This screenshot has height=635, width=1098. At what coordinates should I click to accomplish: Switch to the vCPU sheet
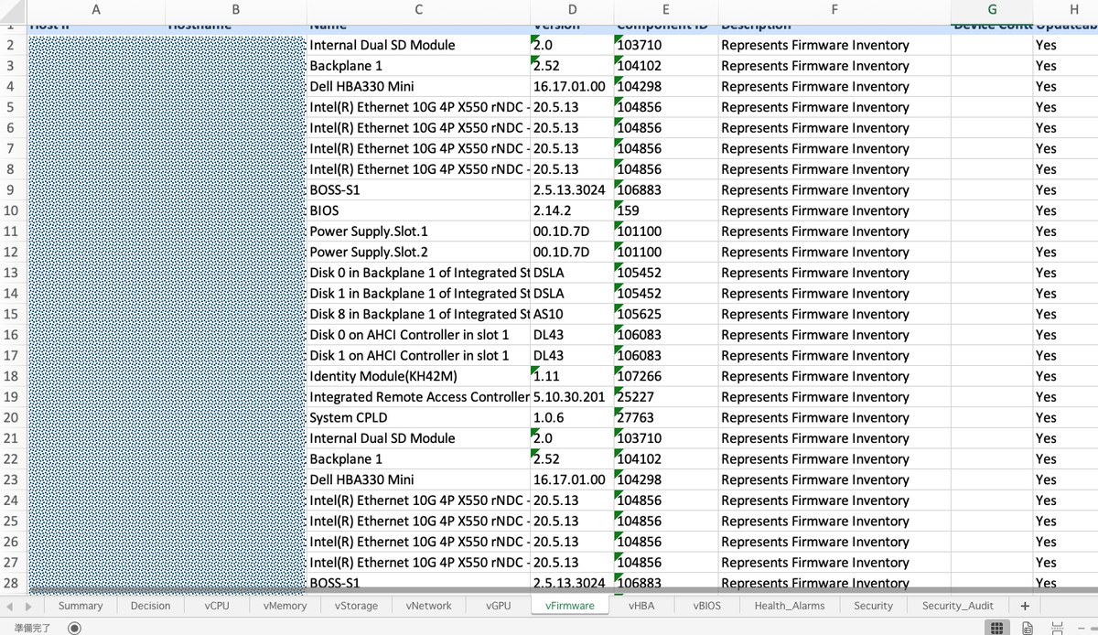coord(217,606)
